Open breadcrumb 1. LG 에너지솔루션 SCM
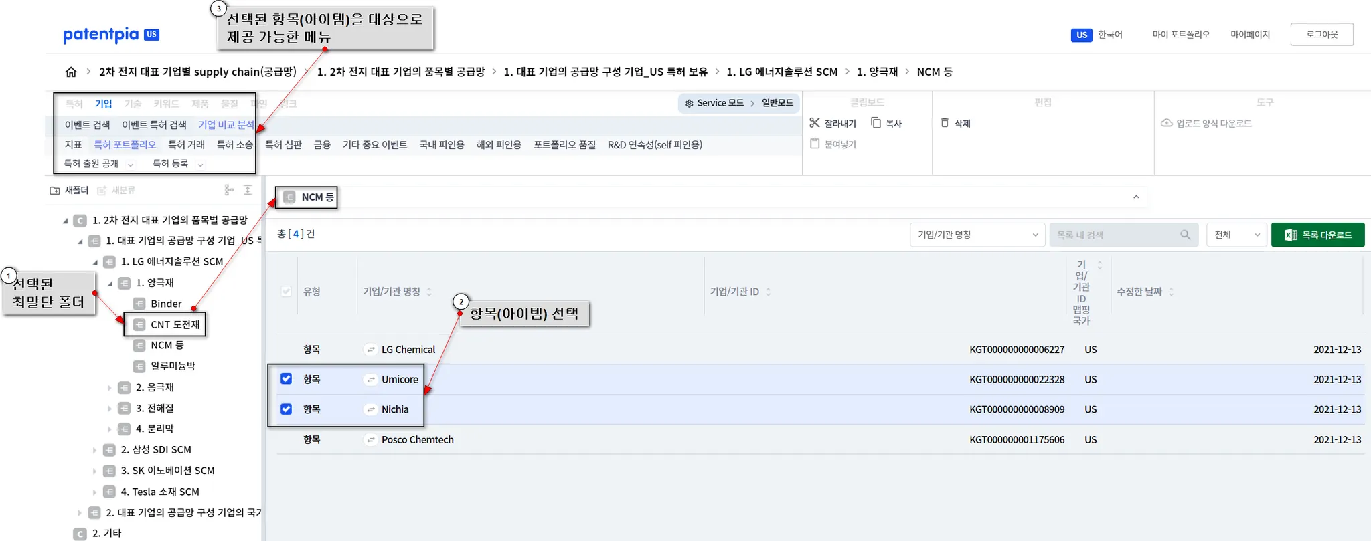This screenshot has width=1371, height=541. click(x=782, y=72)
